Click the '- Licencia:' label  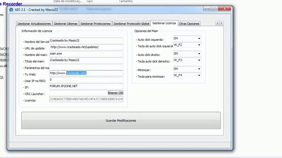pyautogui.click(x=30, y=101)
